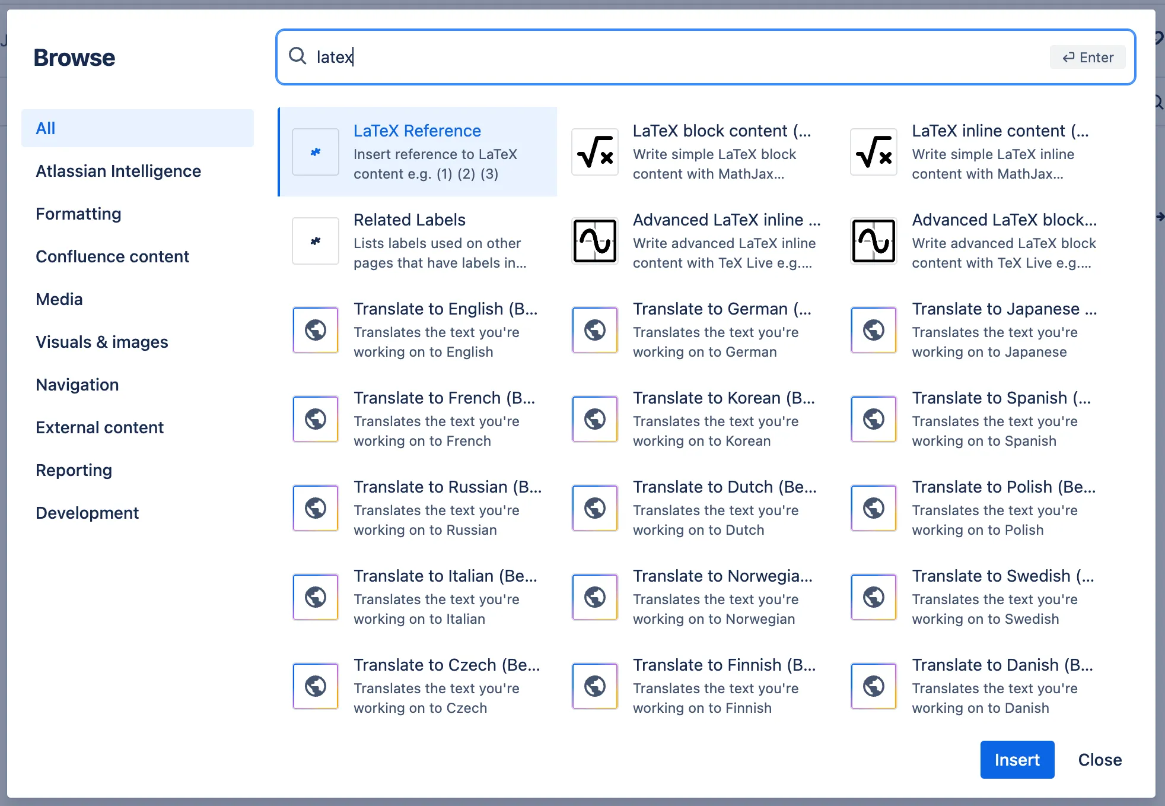Click the Translate to Danish globe icon
The height and width of the screenshot is (806, 1165).
(874, 686)
